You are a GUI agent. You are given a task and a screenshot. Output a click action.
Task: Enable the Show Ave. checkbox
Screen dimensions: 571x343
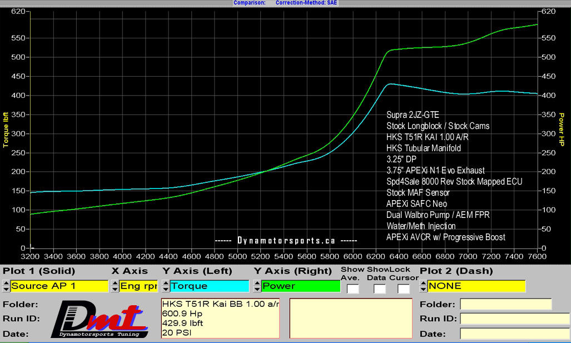(x=352, y=289)
